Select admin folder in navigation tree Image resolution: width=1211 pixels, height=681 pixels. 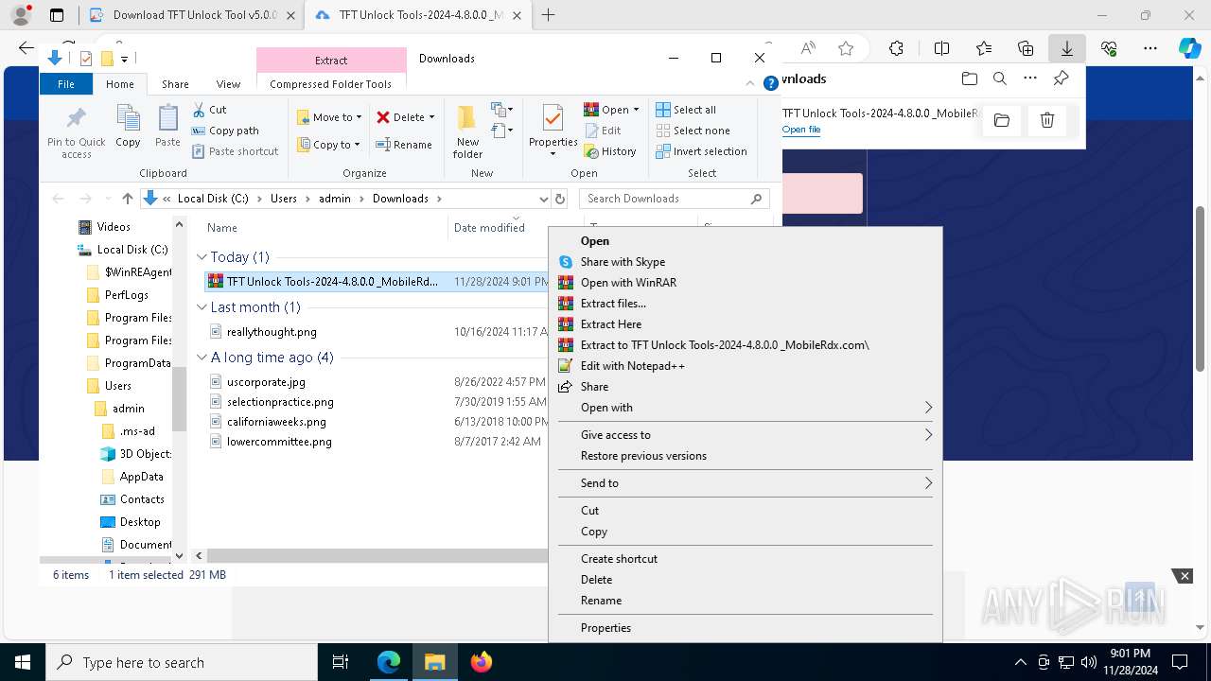point(128,409)
